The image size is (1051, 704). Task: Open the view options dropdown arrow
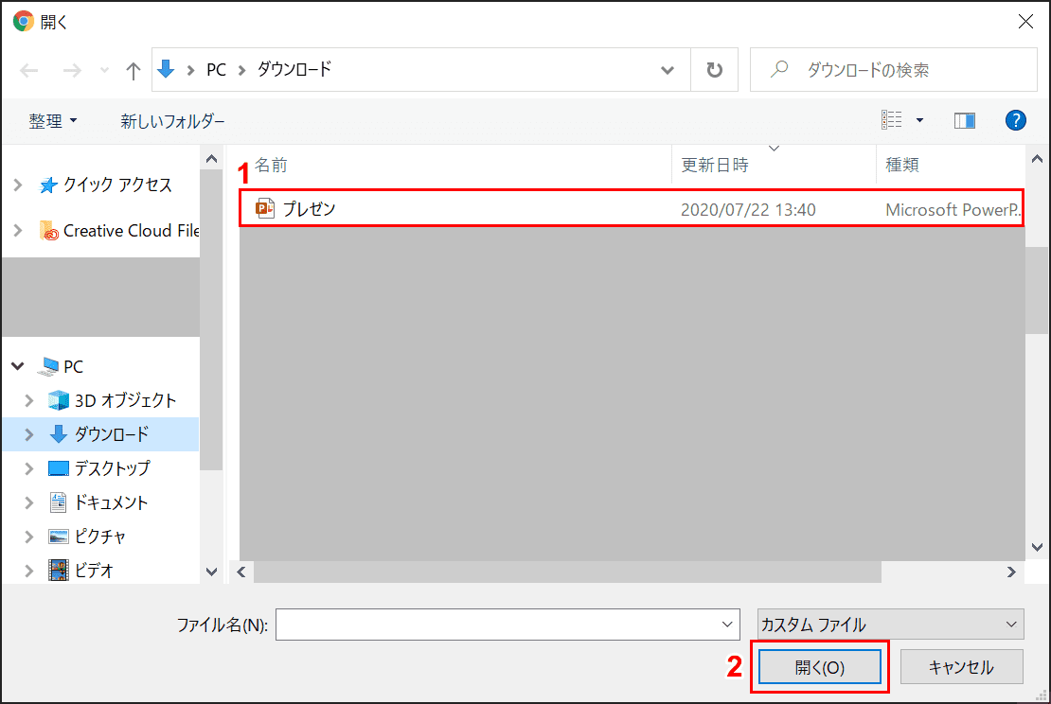(919, 120)
